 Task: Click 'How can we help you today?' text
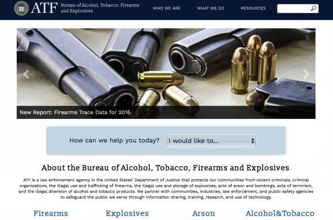point(114,140)
